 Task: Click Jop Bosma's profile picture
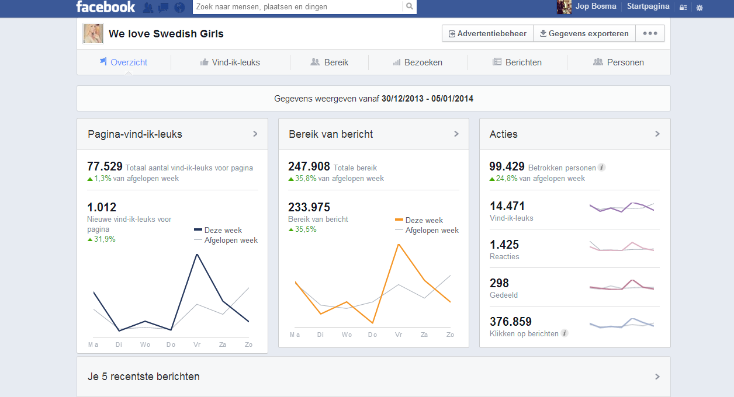pyautogui.click(x=564, y=7)
